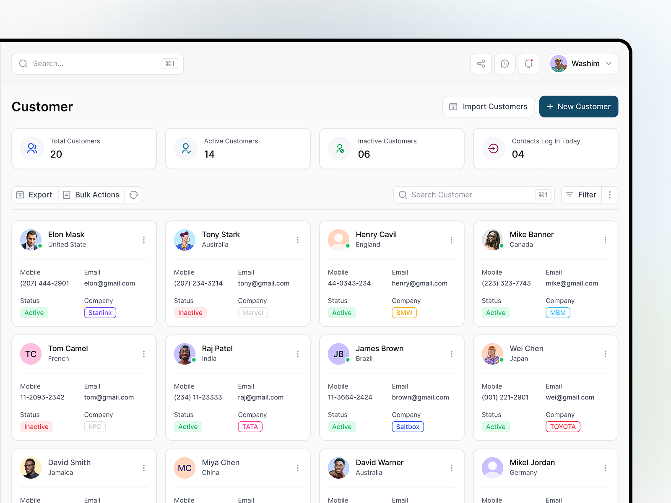Toggle Elon Mask's Active status badge

34,312
